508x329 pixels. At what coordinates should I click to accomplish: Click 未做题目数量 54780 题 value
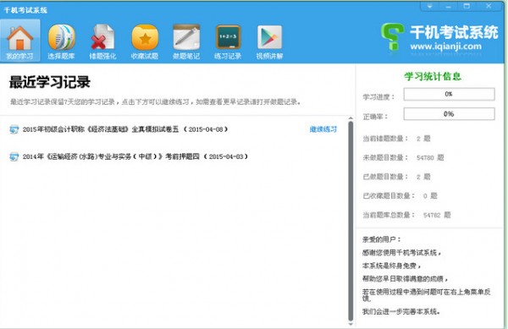(x=430, y=158)
